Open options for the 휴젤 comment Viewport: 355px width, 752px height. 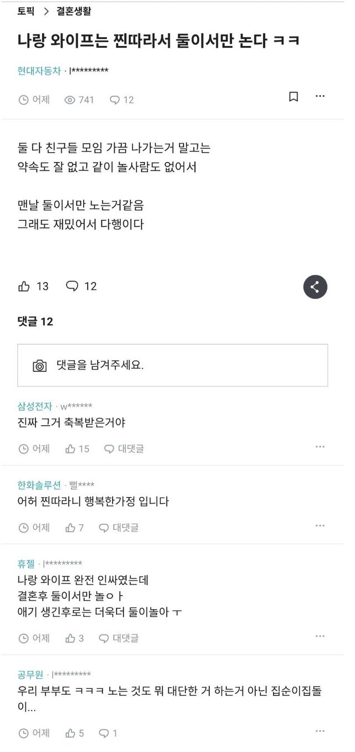point(320,636)
